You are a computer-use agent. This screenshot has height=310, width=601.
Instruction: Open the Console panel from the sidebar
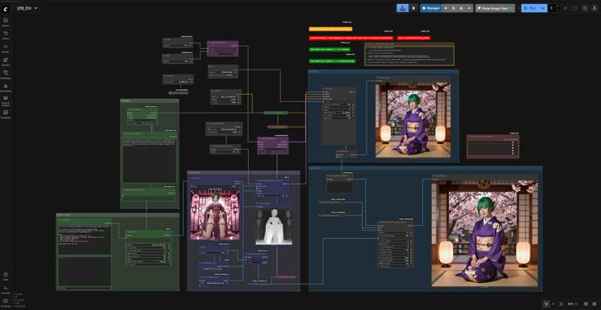tap(5, 289)
